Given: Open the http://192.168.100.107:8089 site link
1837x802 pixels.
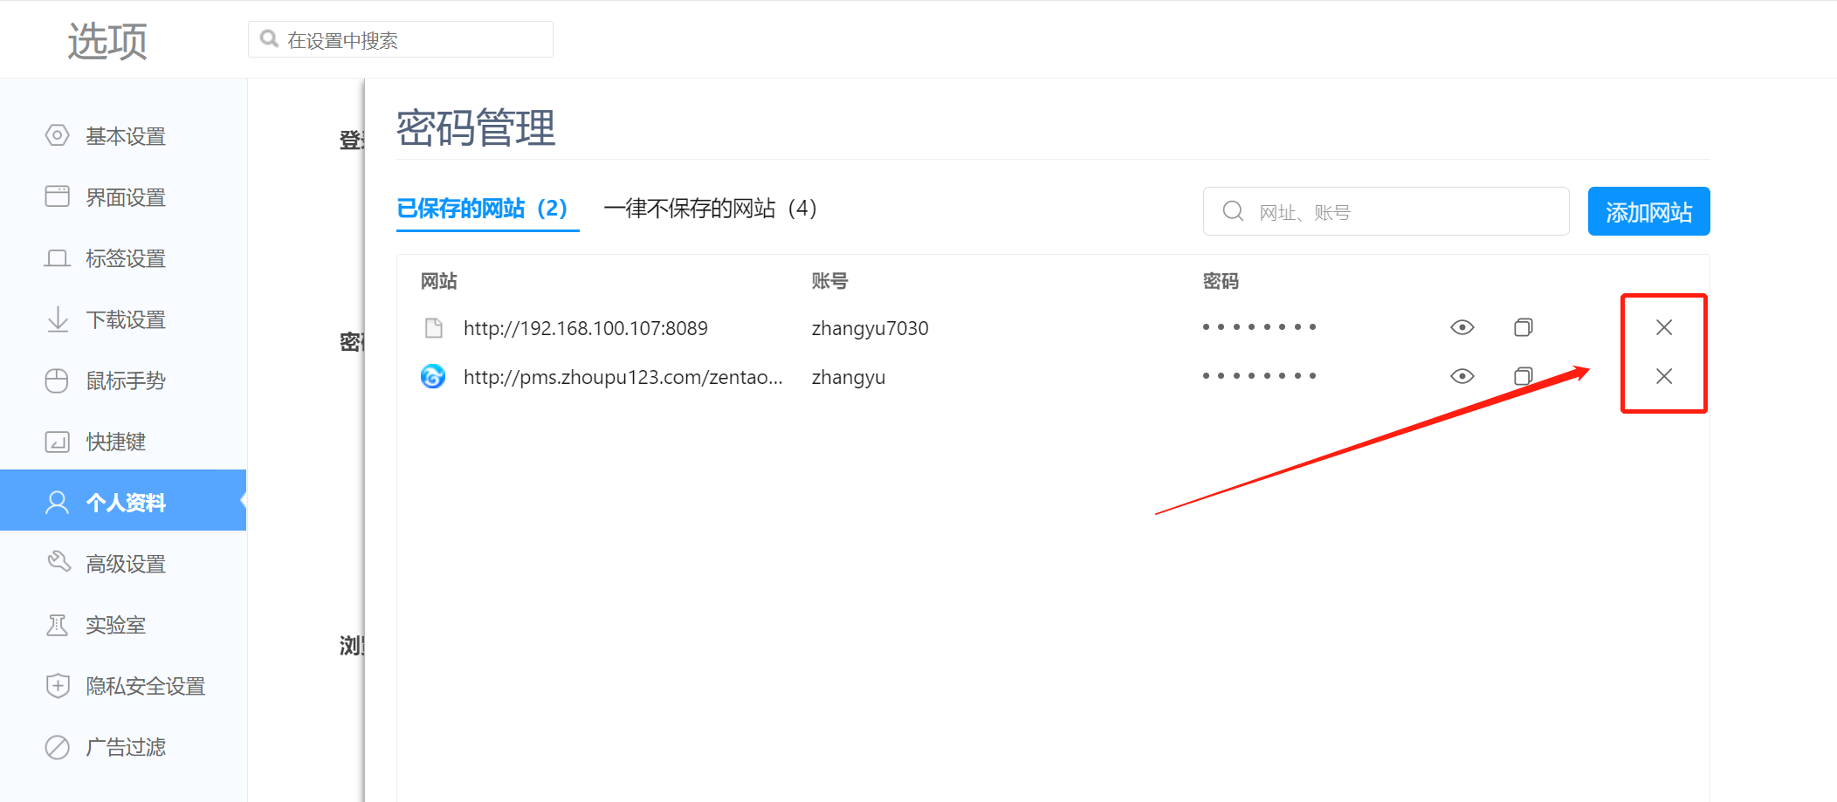Looking at the screenshot, I should pyautogui.click(x=585, y=328).
